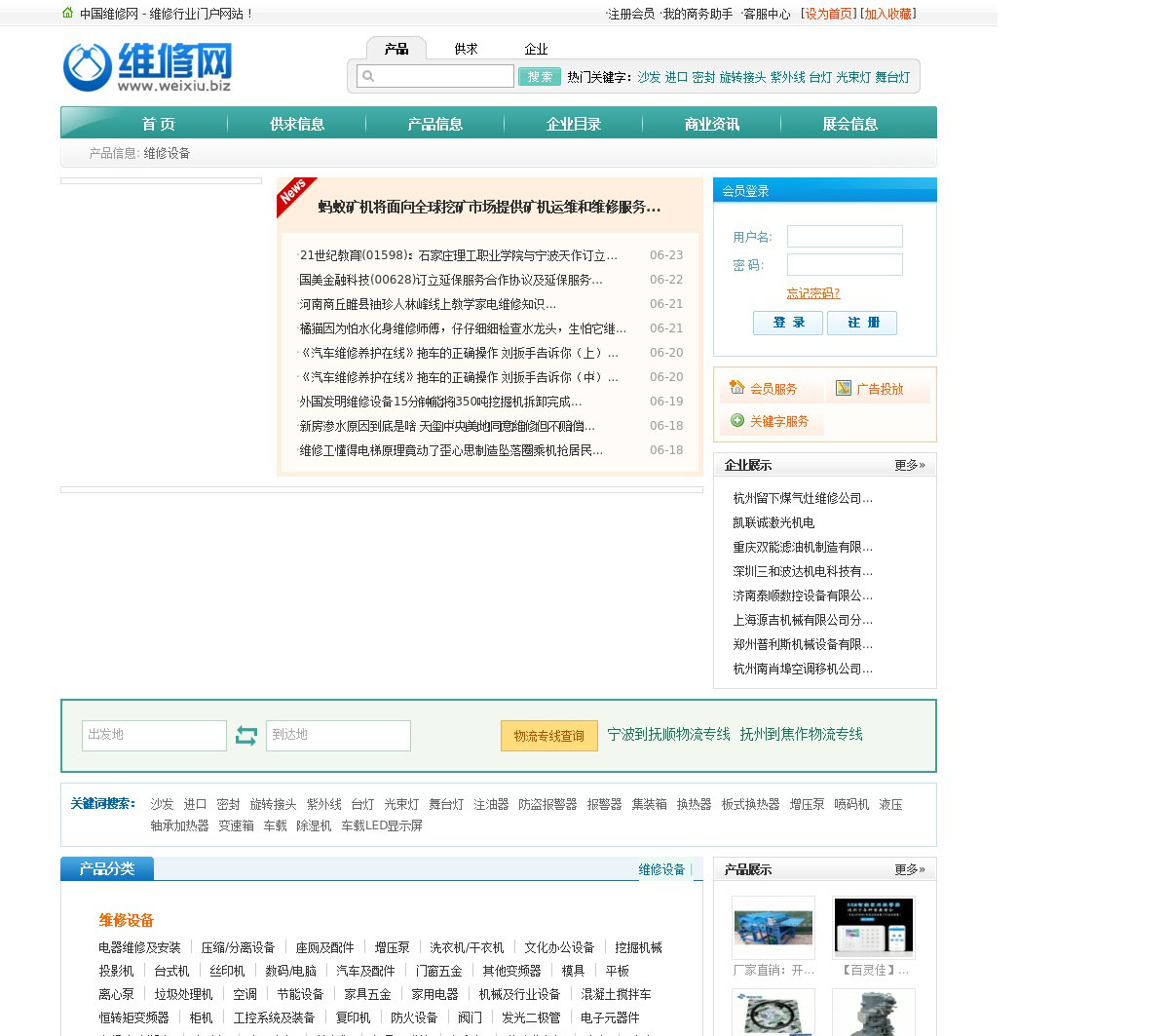
Task: Click 车载LED显示屏 keyword link
Action: click(x=382, y=825)
